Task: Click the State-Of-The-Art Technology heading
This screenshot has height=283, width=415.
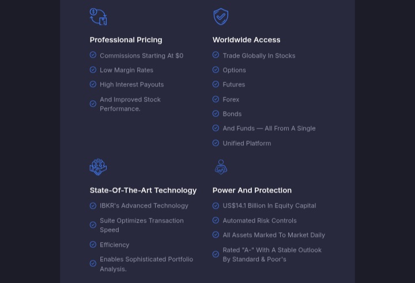Action: pyautogui.click(x=143, y=190)
